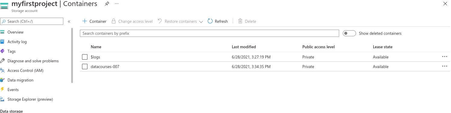Collapse the sidebar with the double chevron

click(x=69, y=22)
